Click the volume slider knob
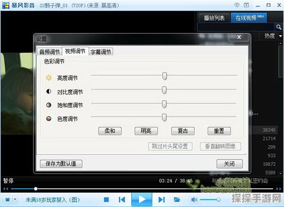Screen dimensions: 284x207 tap(218, 199)
